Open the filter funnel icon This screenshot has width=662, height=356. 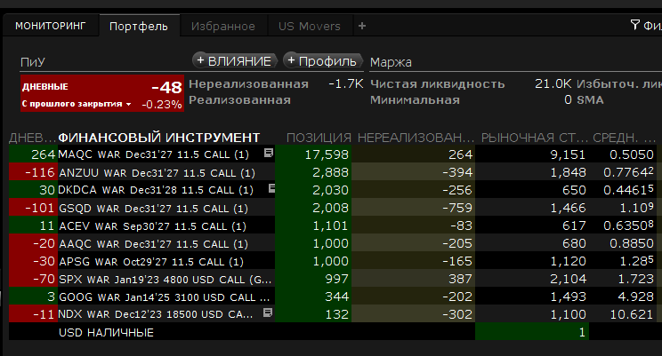click(634, 26)
